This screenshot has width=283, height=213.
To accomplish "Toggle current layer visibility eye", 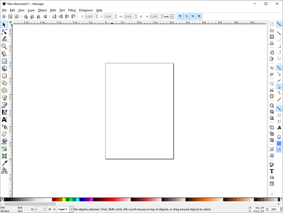I will [x=50, y=209].
